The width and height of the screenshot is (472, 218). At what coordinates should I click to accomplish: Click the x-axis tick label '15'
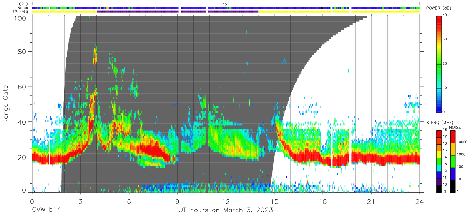click(x=274, y=201)
